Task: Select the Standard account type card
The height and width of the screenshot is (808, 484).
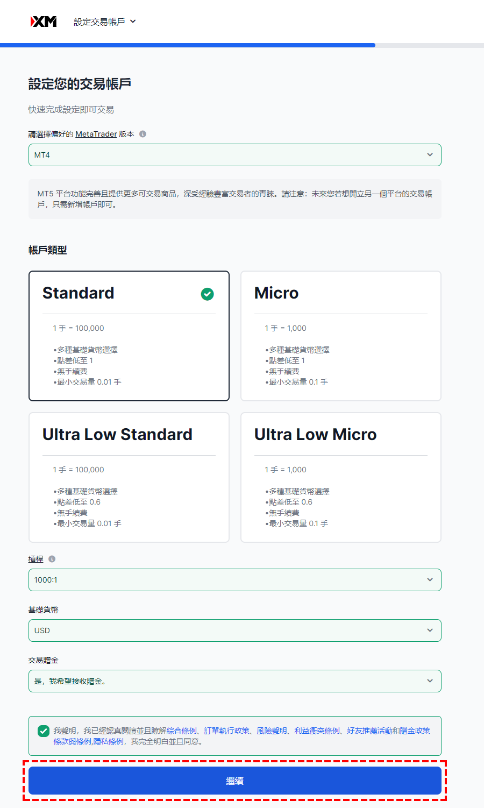Action: (129, 336)
